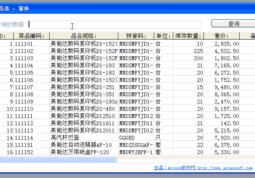This screenshot has height=178, width=255.
Task: Click product code cell 111152
Action: tap(32, 152)
